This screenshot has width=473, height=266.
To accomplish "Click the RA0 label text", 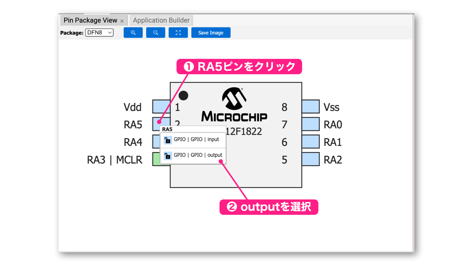I will pyautogui.click(x=333, y=125).
